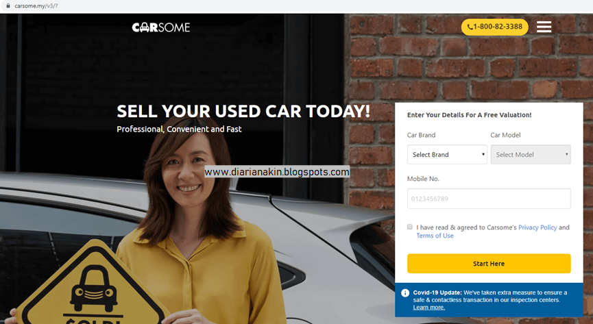Follow the Learn more link

[429, 308]
